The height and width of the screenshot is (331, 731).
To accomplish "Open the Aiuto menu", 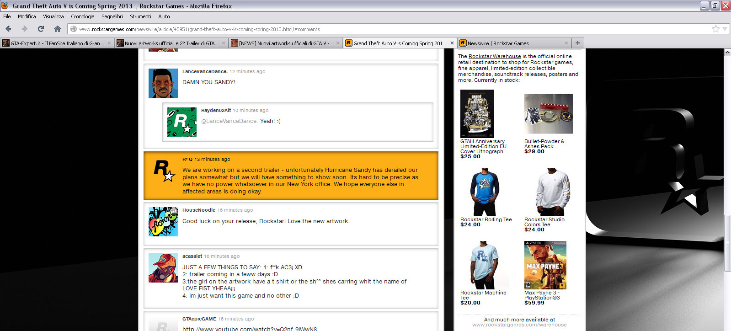I will click(164, 16).
